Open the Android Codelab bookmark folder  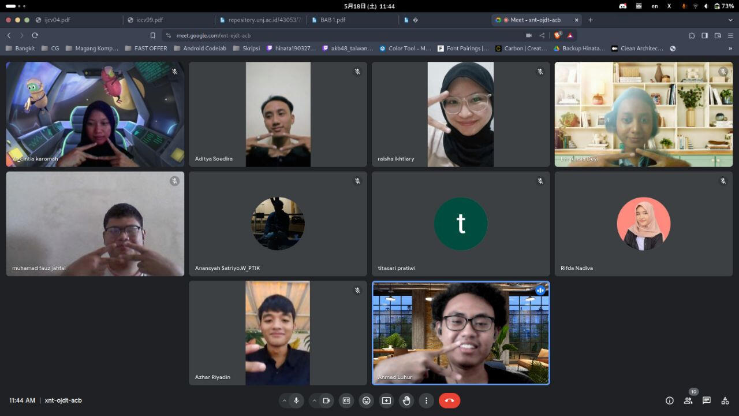[x=200, y=49]
